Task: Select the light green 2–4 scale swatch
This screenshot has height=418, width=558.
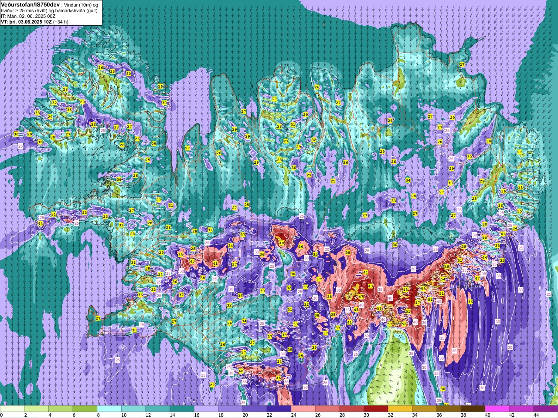Action: click(x=36, y=408)
